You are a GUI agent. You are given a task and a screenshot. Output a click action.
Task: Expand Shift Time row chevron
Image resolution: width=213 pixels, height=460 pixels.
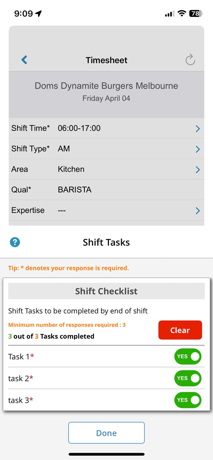[x=197, y=129]
